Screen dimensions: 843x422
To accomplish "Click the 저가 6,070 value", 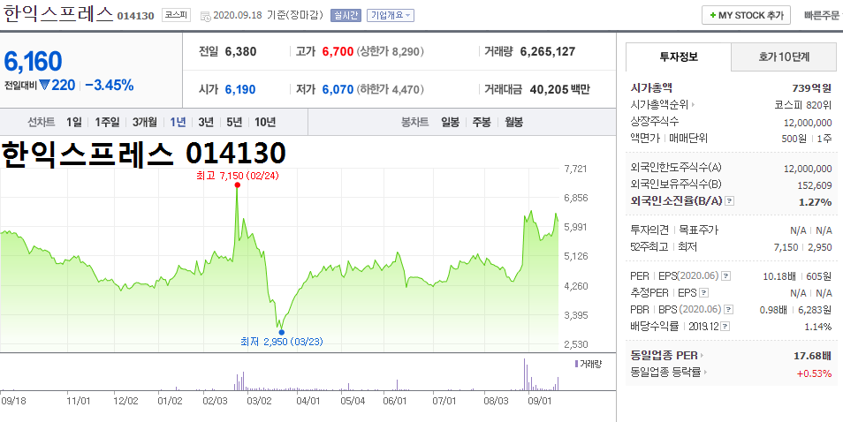I will [x=338, y=90].
